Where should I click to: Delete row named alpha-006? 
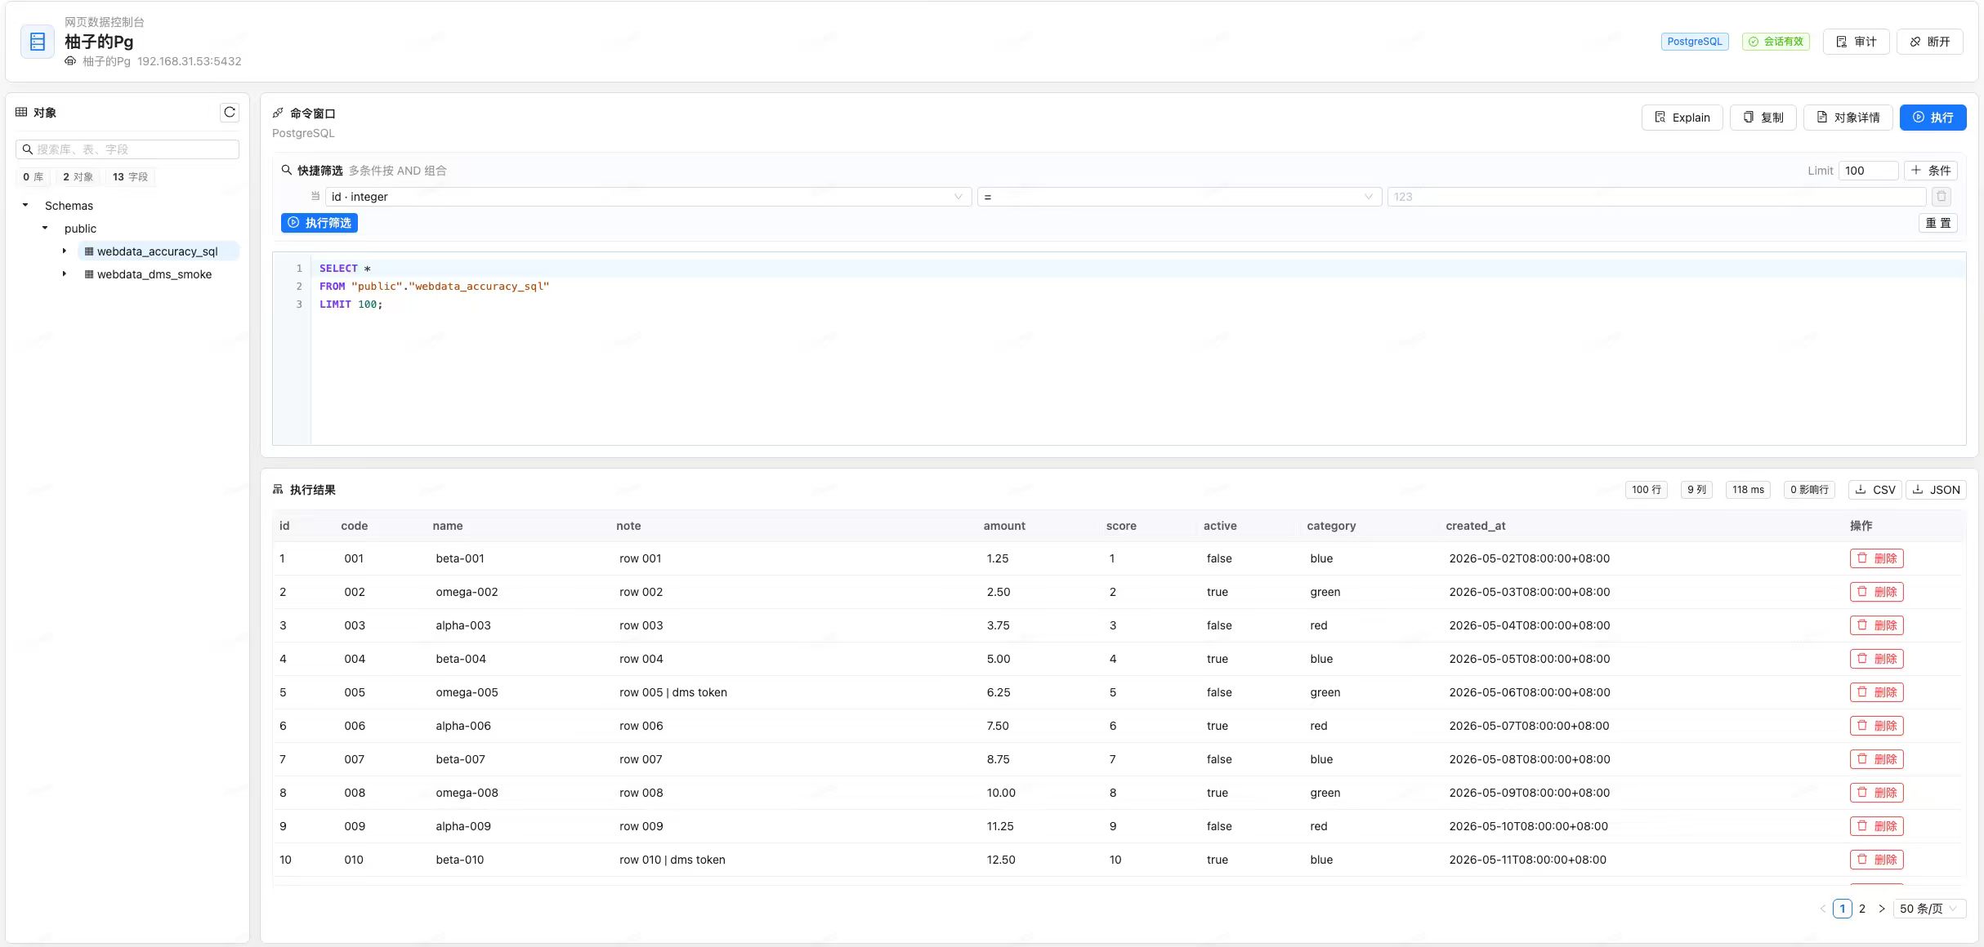point(1877,726)
